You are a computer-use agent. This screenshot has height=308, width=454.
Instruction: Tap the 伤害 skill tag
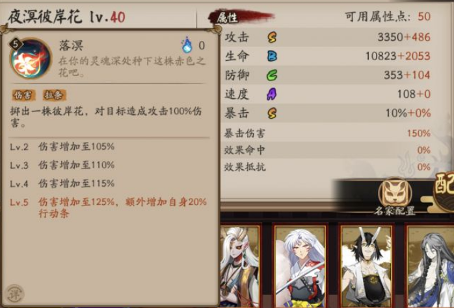(23, 95)
